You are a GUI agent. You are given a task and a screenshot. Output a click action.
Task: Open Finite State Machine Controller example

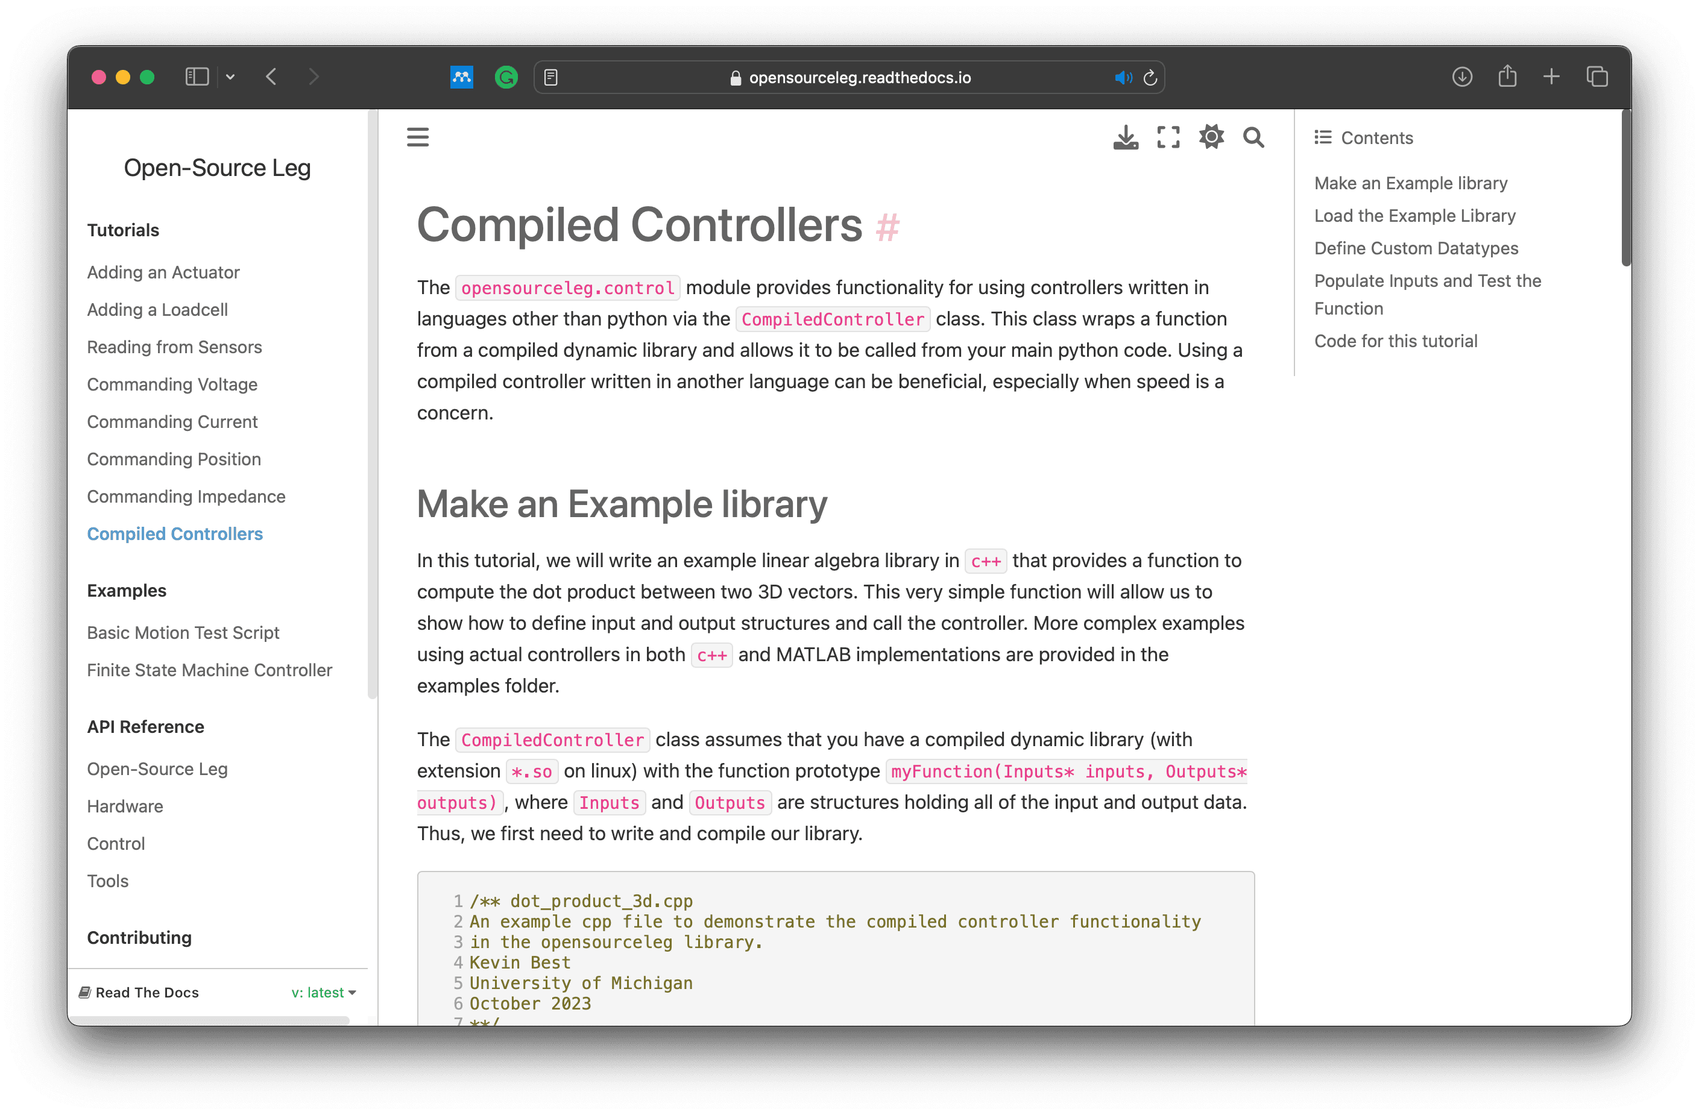209,670
